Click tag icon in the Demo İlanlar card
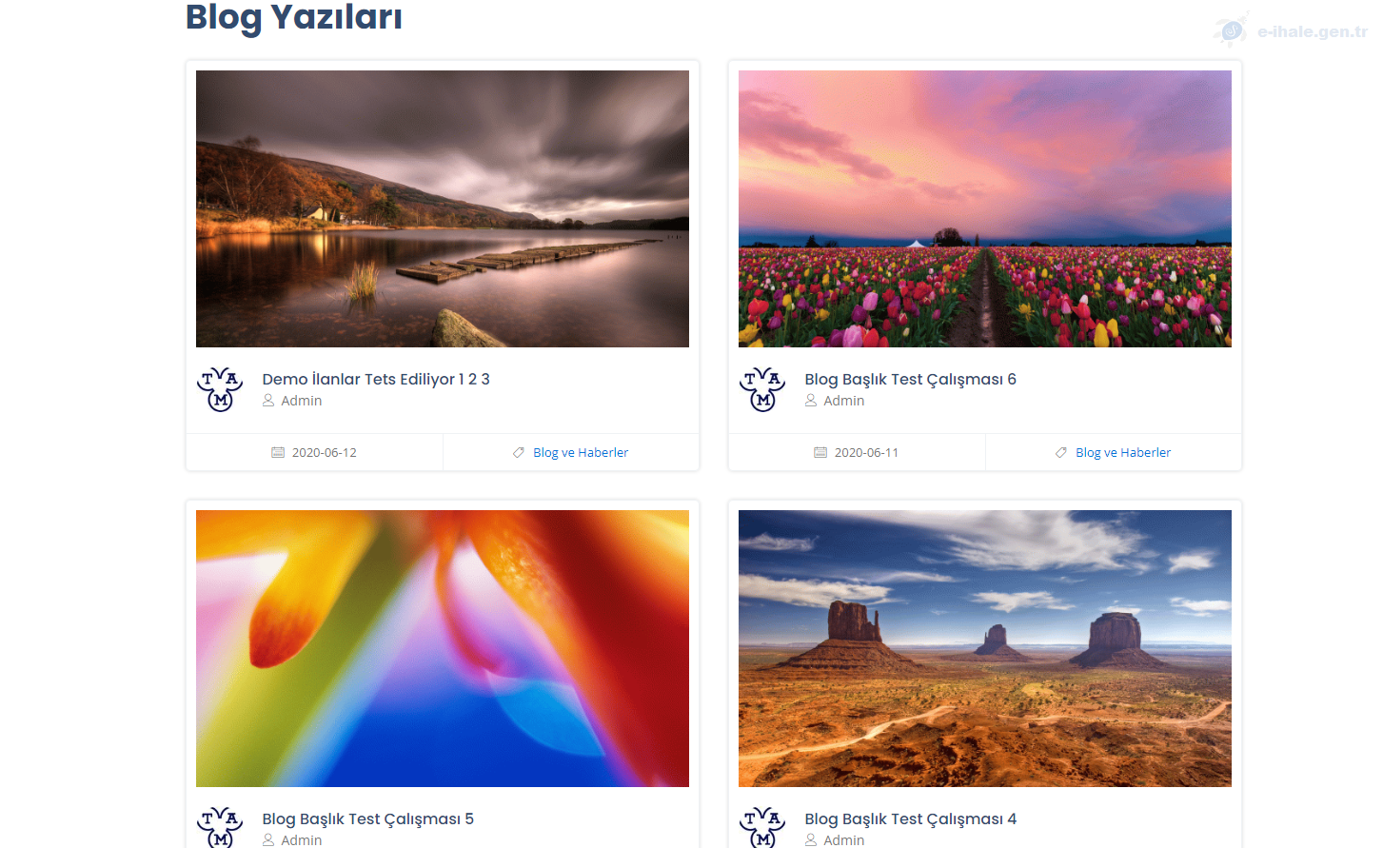The height and width of the screenshot is (848, 1383). 519,452
